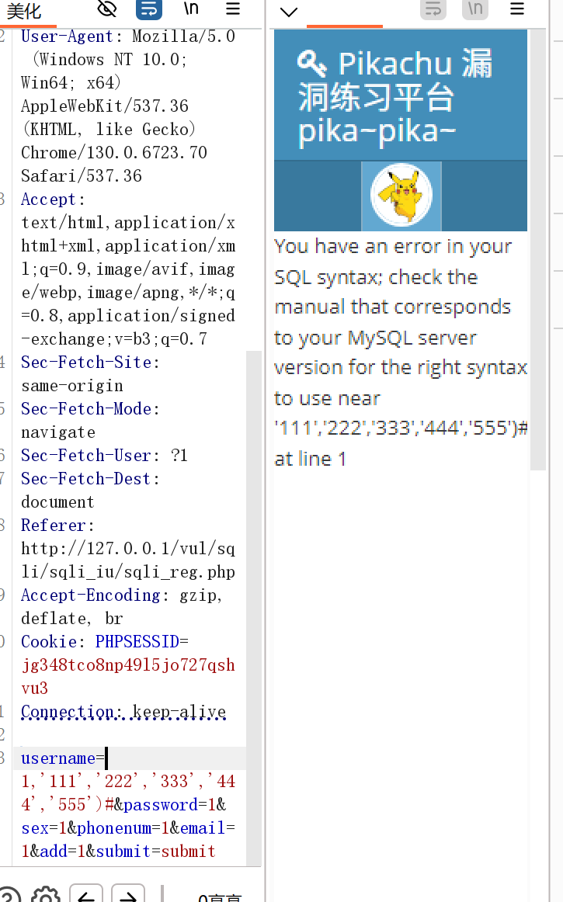Toggle the hidden characters eye icon

click(106, 10)
